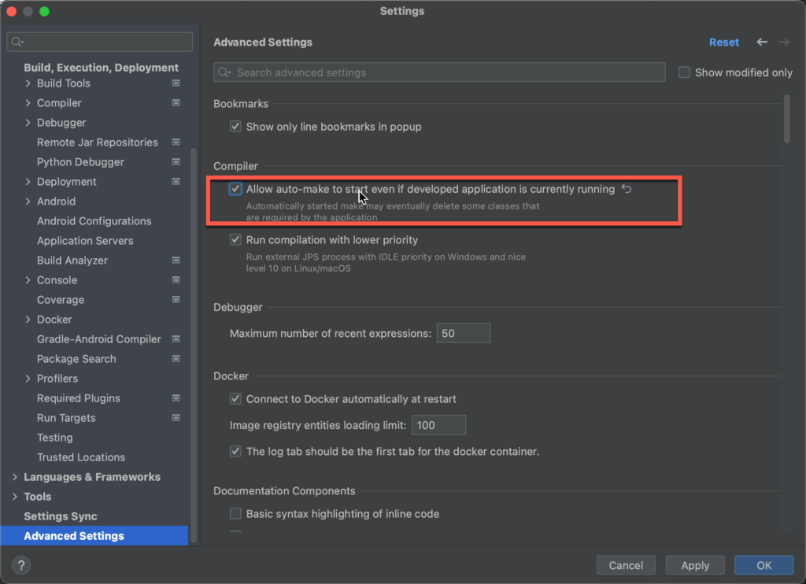806x584 pixels.
Task: Focus the Search advanced settings field
Action: (x=439, y=72)
